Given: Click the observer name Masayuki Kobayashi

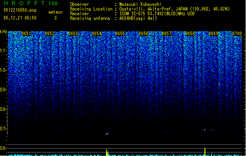Looking at the screenshot, I should (140, 4).
